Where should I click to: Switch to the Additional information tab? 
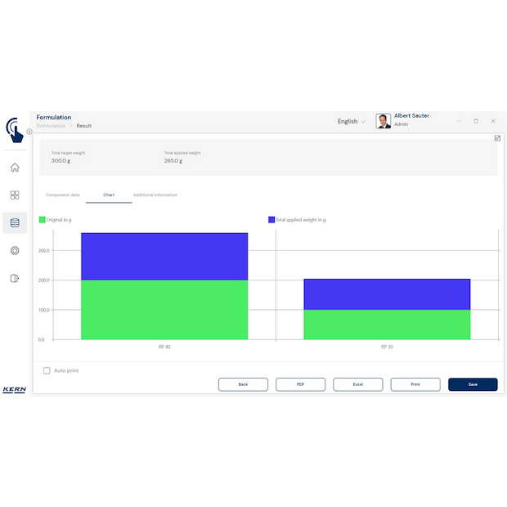(x=155, y=195)
